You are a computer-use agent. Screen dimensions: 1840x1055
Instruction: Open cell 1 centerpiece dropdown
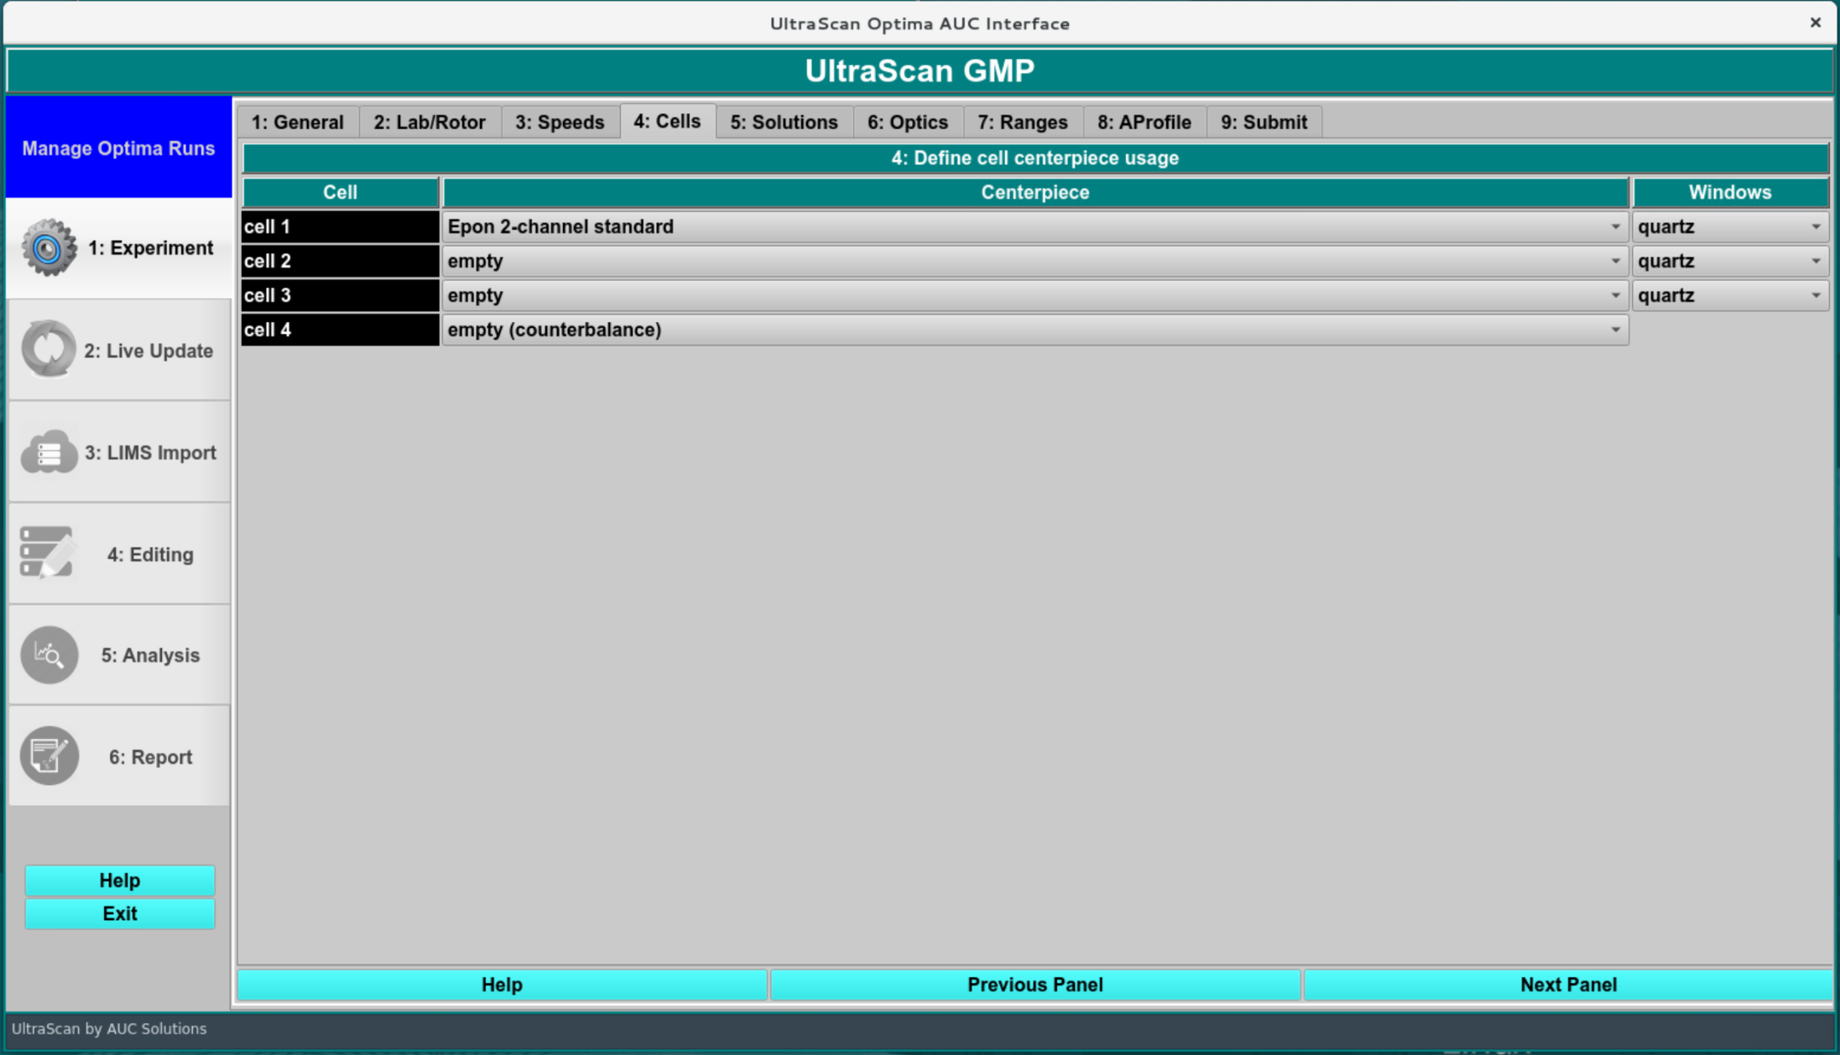click(1035, 227)
